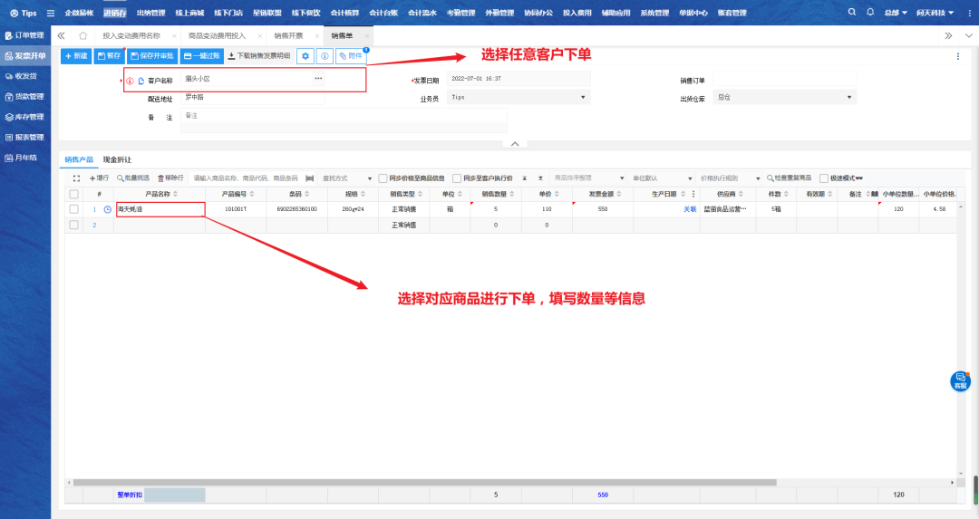
Task: Open the 出货仓库 dropdown
Action: (x=784, y=97)
